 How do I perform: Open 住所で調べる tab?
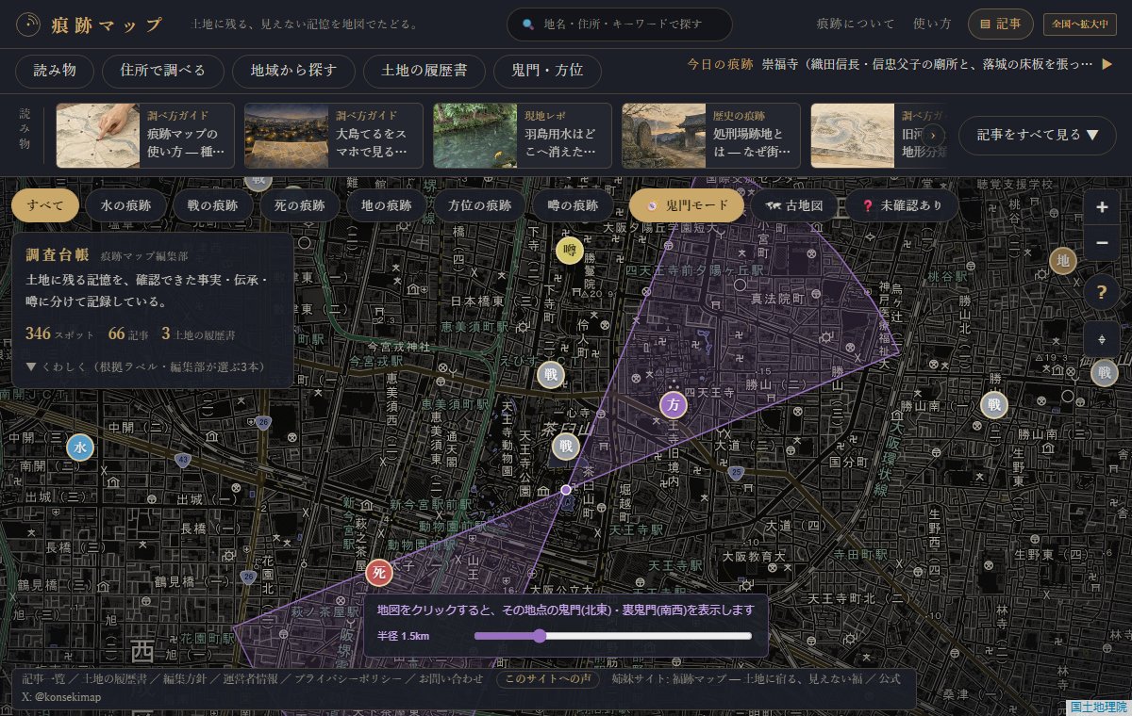[161, 70]
